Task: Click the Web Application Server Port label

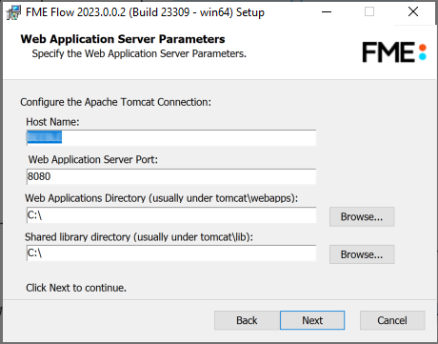Action: (93, 159)
